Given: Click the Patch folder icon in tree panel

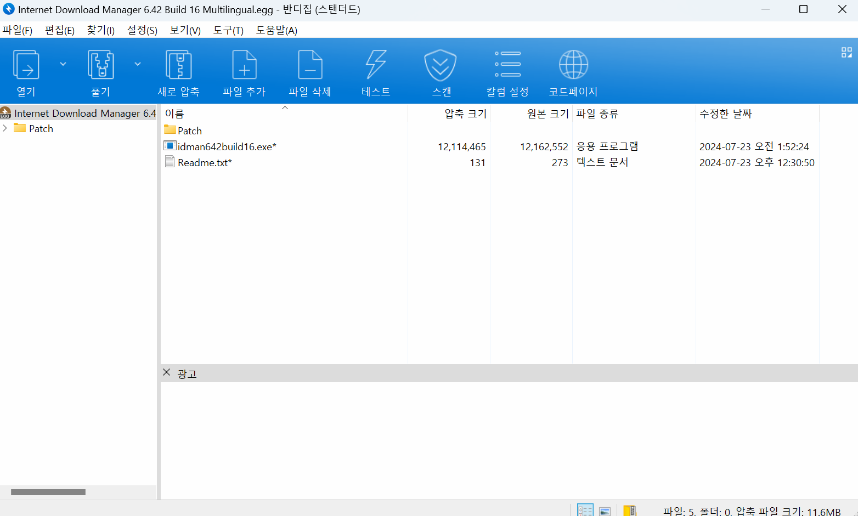Looking at the screenshot, I should pos(20,128).
